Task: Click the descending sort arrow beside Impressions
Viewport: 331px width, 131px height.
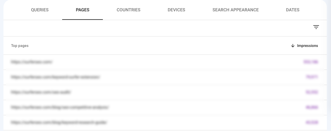Action: (x=293, y=46)
